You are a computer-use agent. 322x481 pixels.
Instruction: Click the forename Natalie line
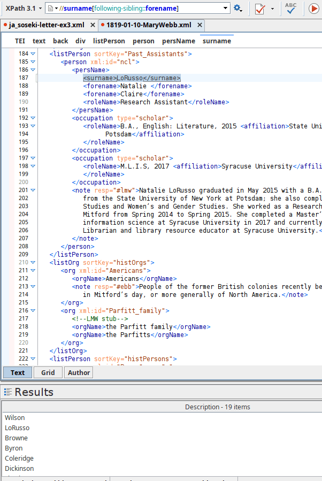tap(137, 86)
